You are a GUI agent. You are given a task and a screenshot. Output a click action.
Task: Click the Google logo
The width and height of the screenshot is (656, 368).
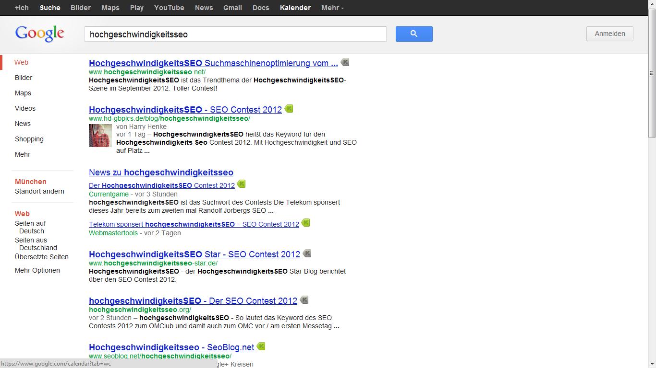pyautogui.click(x=39, y=34)
